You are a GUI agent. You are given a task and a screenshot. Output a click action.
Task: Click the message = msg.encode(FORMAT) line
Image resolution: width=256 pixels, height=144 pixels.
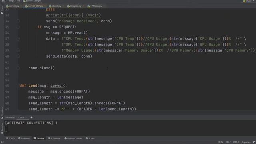point(59,92)
